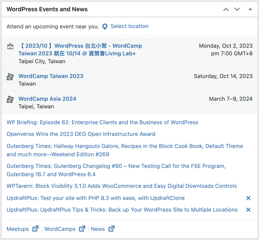259x240 pixels.
Task: Move the Events and News widget down
Action: [237, 9]
